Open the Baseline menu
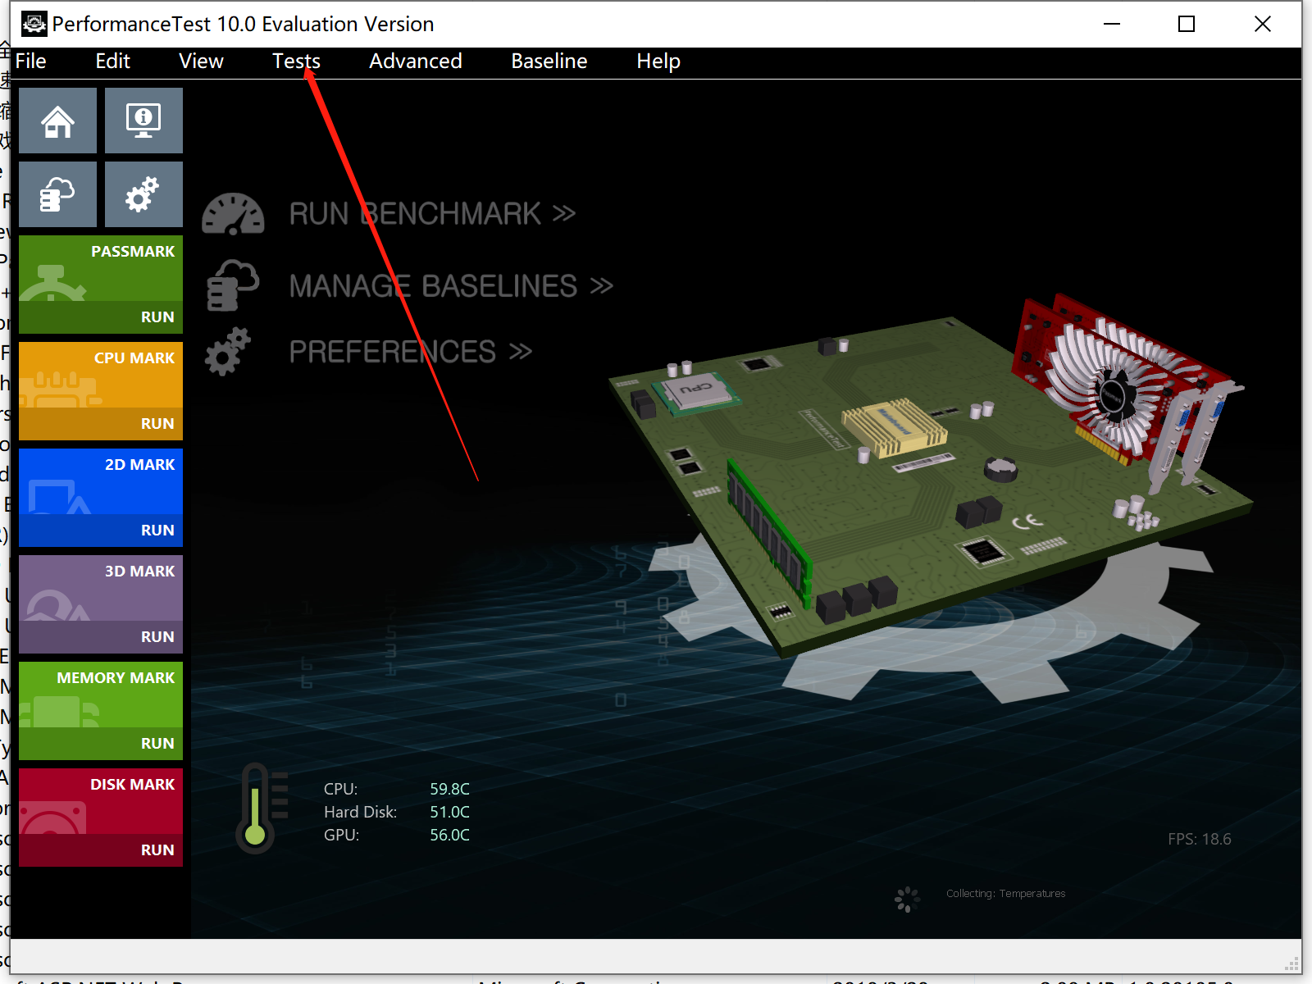 pos(549,61)
